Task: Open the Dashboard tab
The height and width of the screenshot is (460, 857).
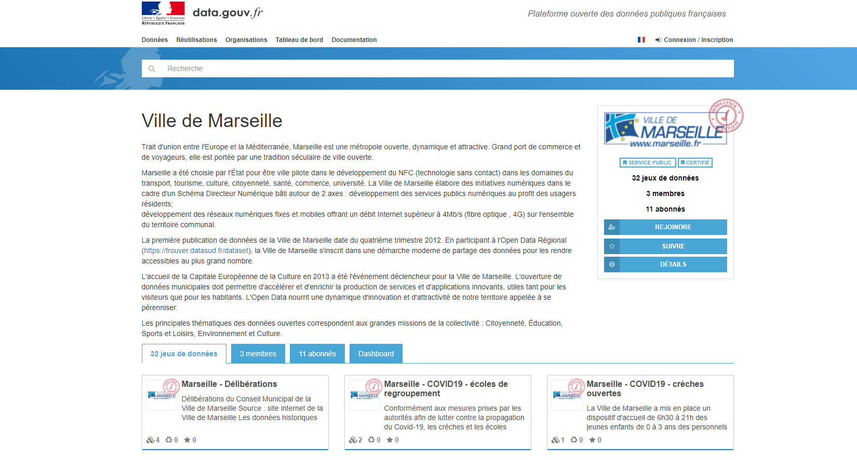Action: point(376,354)
